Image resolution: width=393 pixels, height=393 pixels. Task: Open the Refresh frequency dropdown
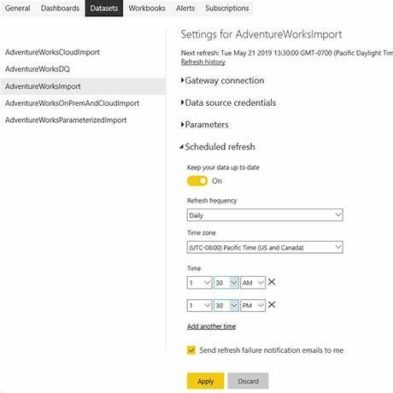(265, 215)
